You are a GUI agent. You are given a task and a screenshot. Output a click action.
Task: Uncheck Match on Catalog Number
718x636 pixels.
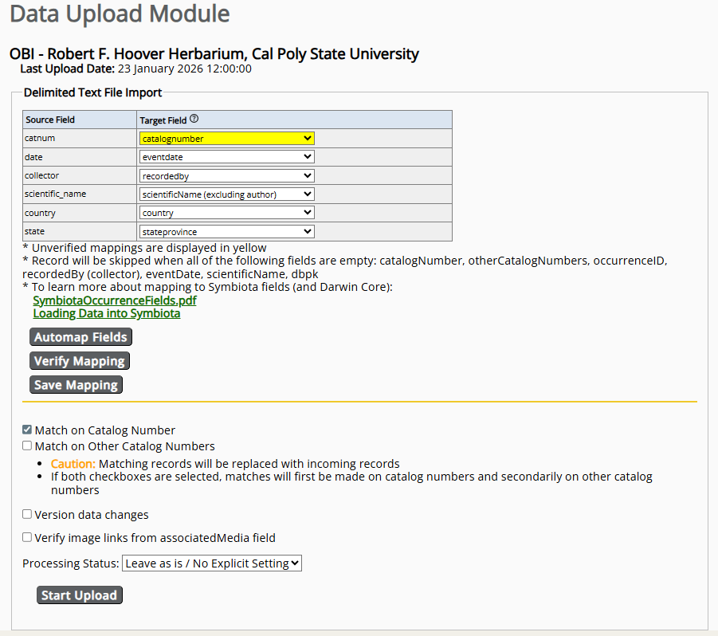click(26, 429)
